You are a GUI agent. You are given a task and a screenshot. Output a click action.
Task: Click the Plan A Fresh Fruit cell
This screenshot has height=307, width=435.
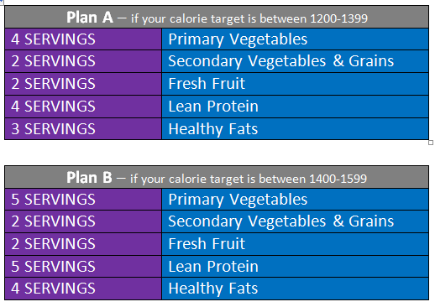295,84
